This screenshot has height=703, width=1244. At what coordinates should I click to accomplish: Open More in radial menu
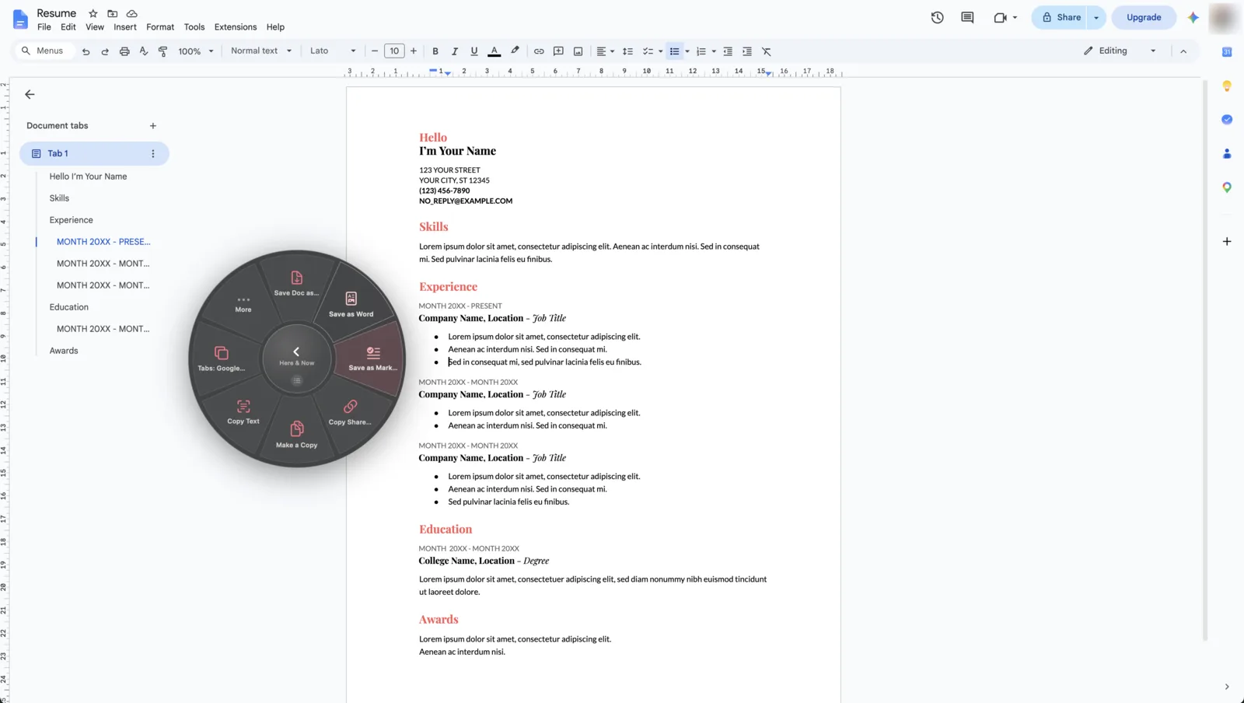pos(243,304)
